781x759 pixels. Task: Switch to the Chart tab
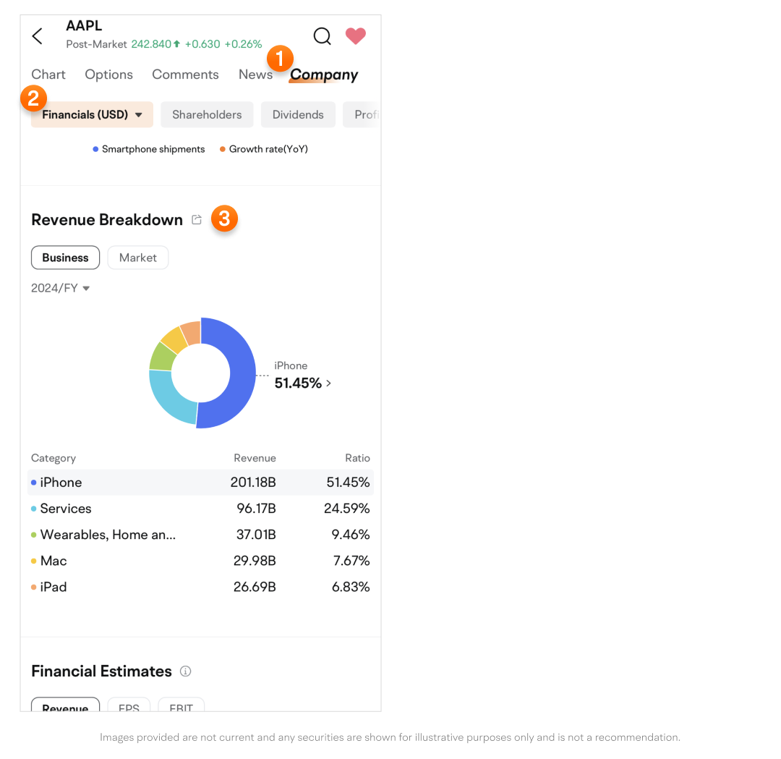point(48,75)
